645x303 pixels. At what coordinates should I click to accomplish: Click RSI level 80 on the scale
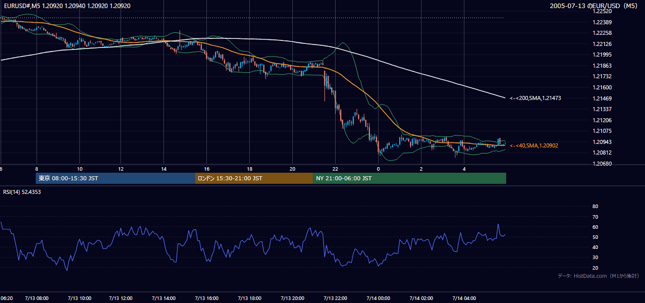coord(595,207)
